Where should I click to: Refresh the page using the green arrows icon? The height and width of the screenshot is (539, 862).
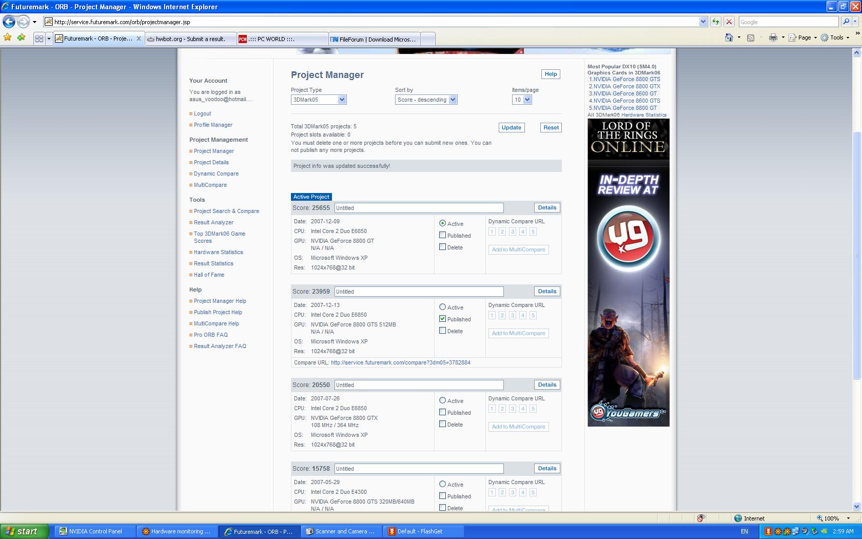tap(715, 22)
